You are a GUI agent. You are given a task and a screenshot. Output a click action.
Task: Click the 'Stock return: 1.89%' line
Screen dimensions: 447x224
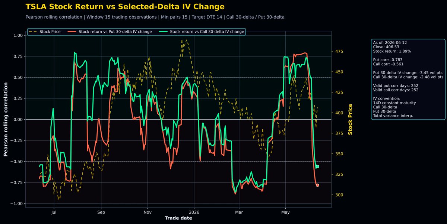[x=392, y=51]
